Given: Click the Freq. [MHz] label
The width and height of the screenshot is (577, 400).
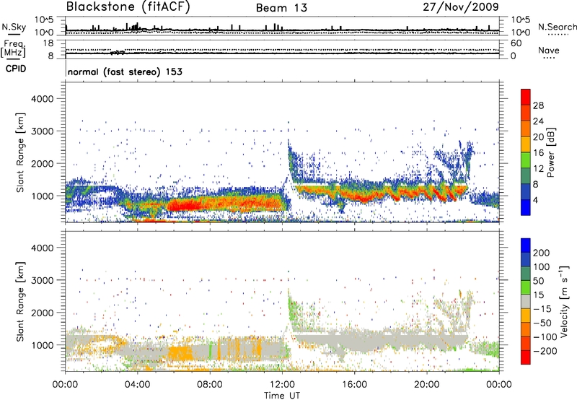Looking at the screenshot, I should pyautogui.click(x=14, y=48).
